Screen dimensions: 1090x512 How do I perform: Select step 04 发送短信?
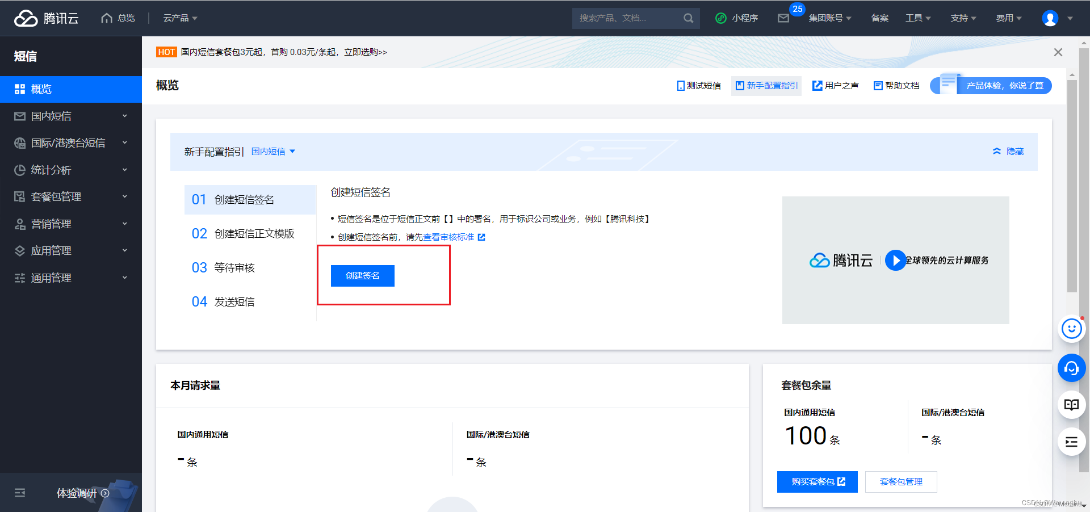click(250, 302)
